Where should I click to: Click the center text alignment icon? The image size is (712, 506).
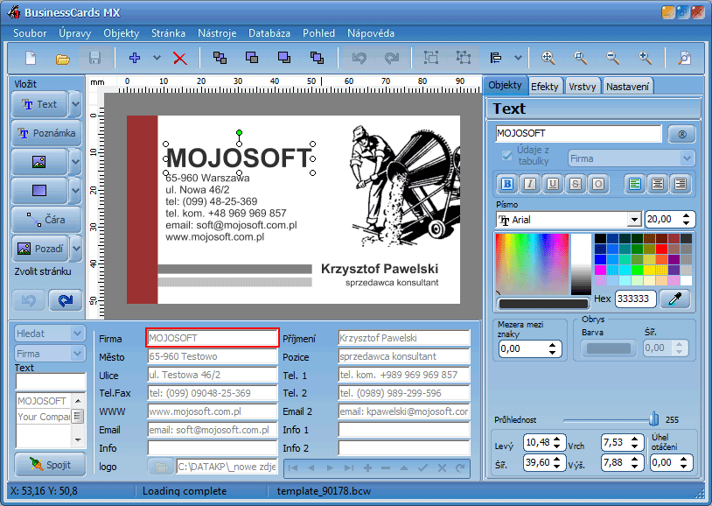point(657,184)
